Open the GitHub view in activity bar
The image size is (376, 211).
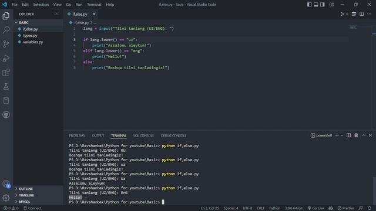pyautogui.click(x=6, y=115)
